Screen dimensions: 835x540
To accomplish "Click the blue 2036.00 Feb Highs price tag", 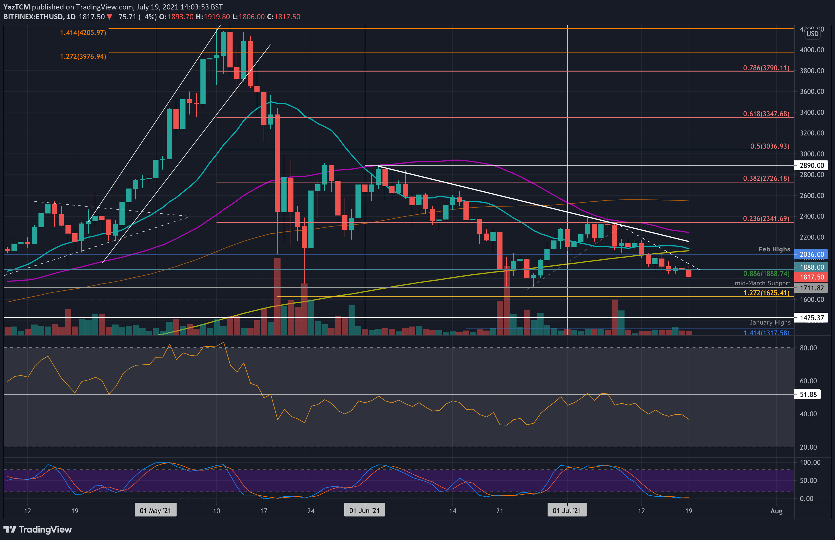I will pyautogui.click(x=811, y=254).
